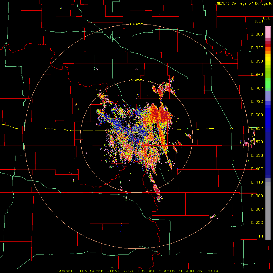273x273 pixels.
Task: Click the 50 NMI range ring label
Action: (136, 80)
